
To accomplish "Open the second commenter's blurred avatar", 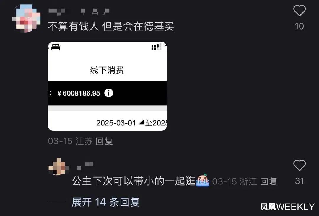I will (58, 167).
